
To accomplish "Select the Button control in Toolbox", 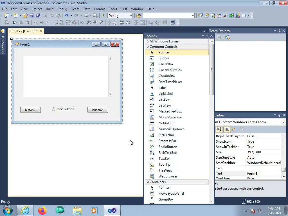I will [177, 58].
